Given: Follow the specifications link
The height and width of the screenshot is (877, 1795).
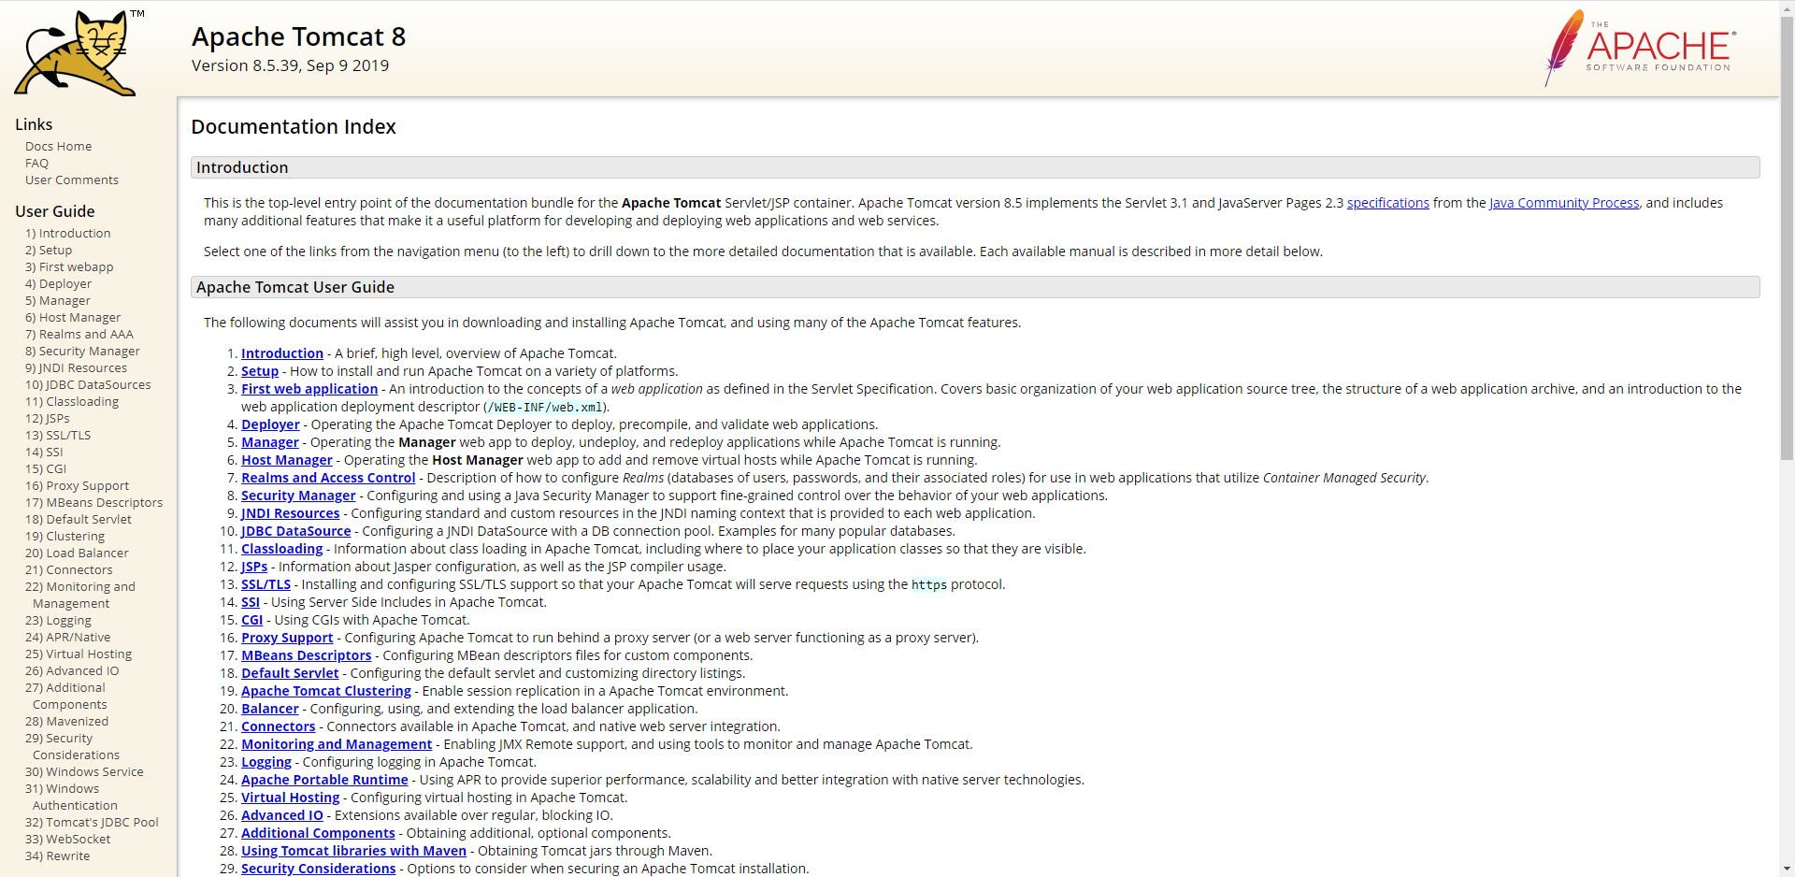Looking at the screenshot, I should (x=1387, y=203).
